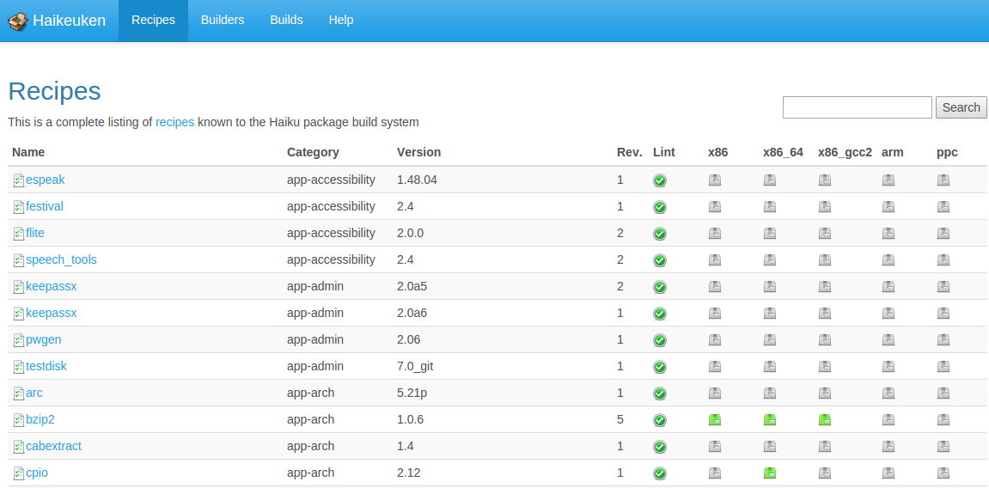Screen dimensions: 989x488
Task: Click the app-arch category cell for cabextract
Action: click(310, 446)
